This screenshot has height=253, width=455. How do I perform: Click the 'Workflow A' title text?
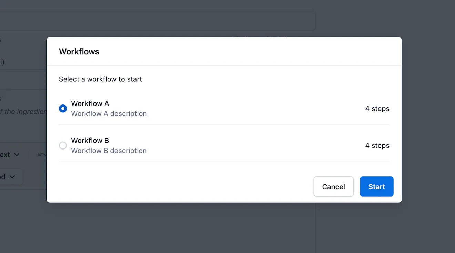click(x=90, y=103)
